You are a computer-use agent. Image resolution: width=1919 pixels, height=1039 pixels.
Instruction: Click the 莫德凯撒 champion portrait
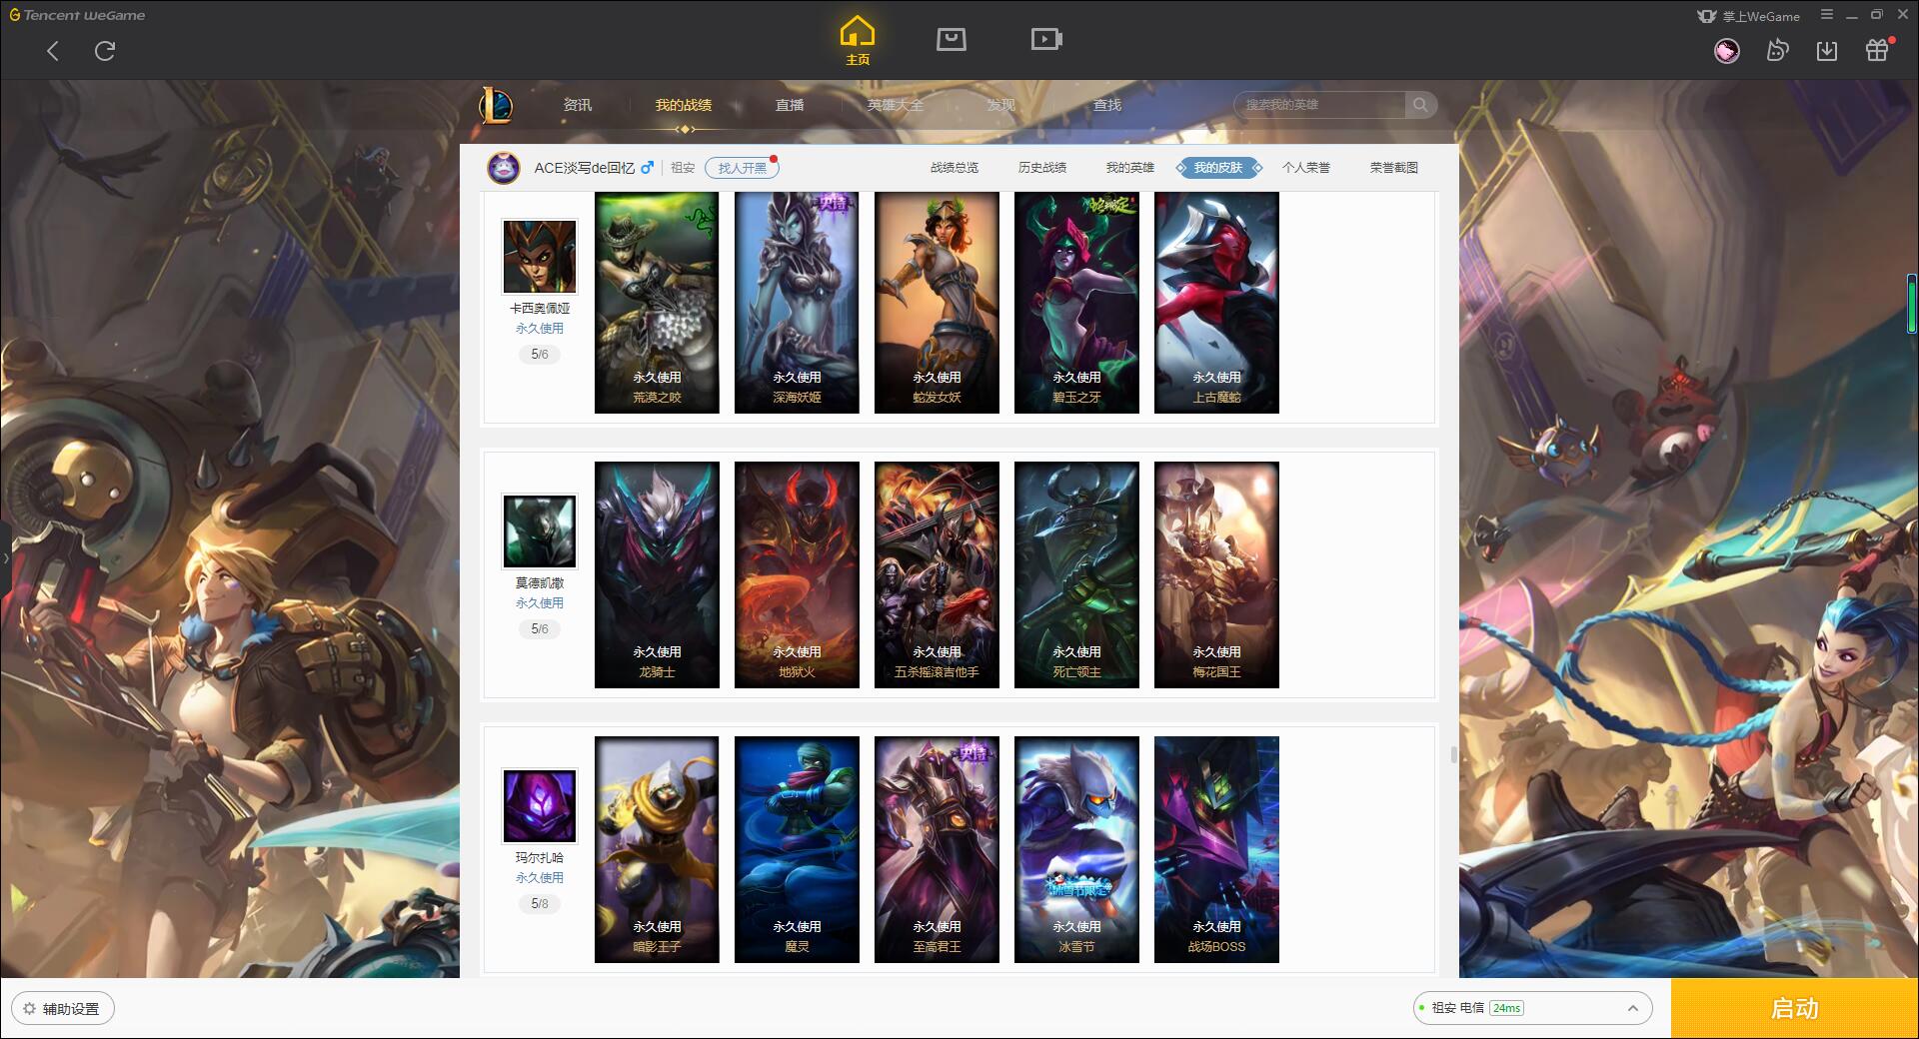(x=540, y=531)
